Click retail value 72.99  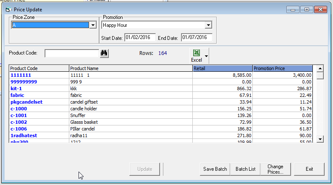coord(245,122)
